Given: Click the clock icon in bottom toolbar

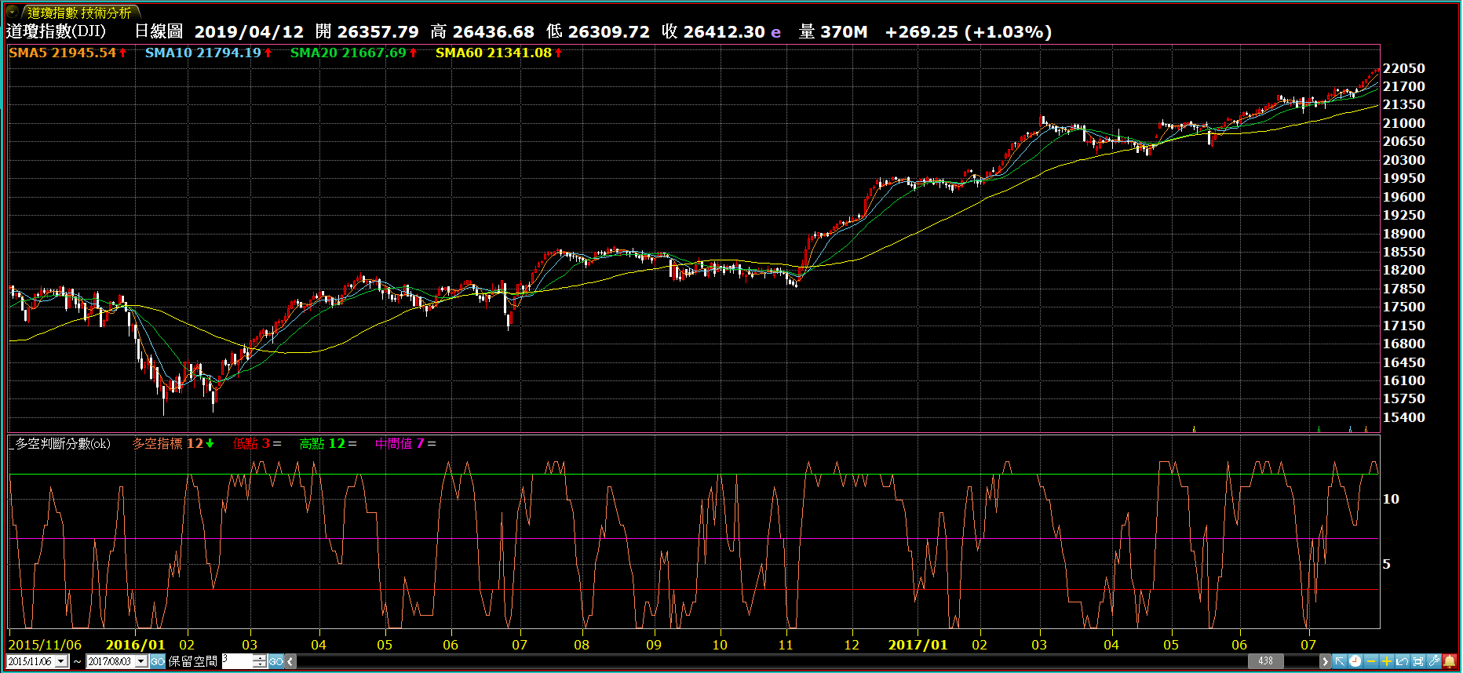Looking at the screenshot, I should [x=1355, y=661].
